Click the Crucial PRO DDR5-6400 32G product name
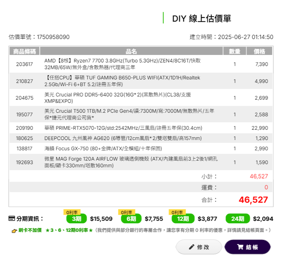This screenshot has width=282, height=263. point(117,98)
